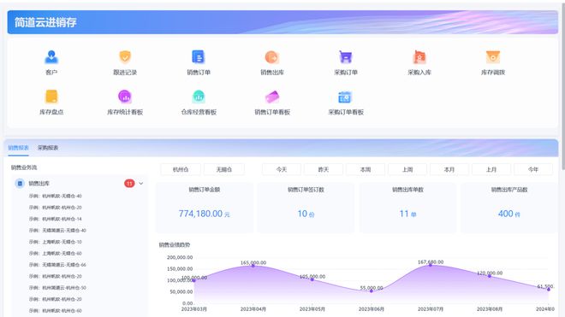Click the 简道云进销存 banner title

pos(45,22)
